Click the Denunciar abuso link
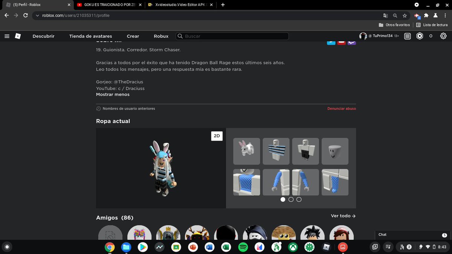The height and width of the screenshot is (254, 452). tap(342, 108)
